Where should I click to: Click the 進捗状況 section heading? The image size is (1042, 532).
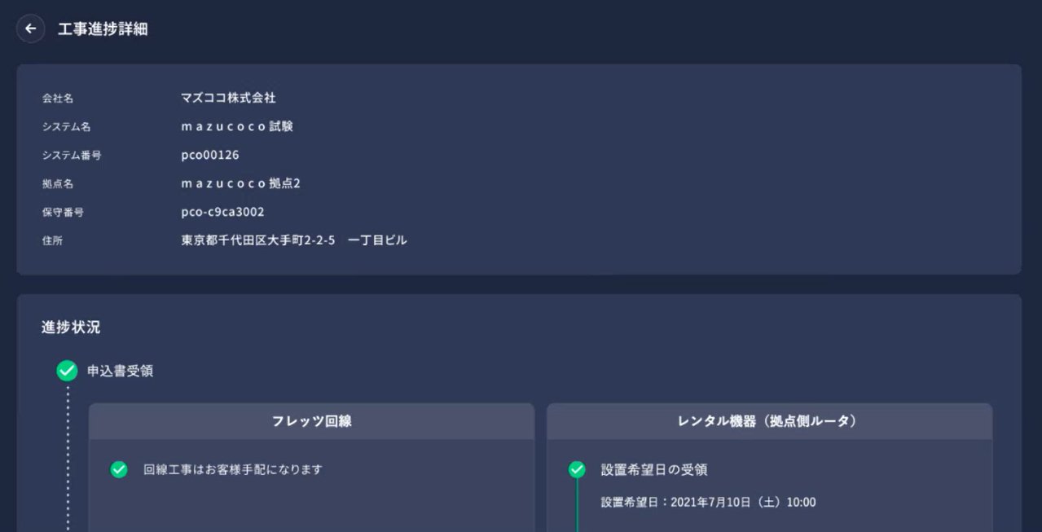[x=71, y=328]
